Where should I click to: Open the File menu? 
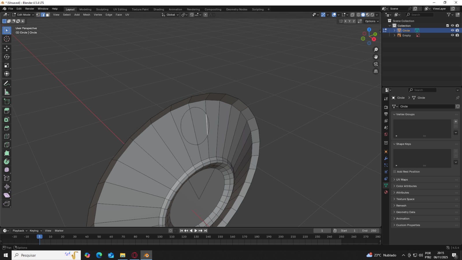11,9
